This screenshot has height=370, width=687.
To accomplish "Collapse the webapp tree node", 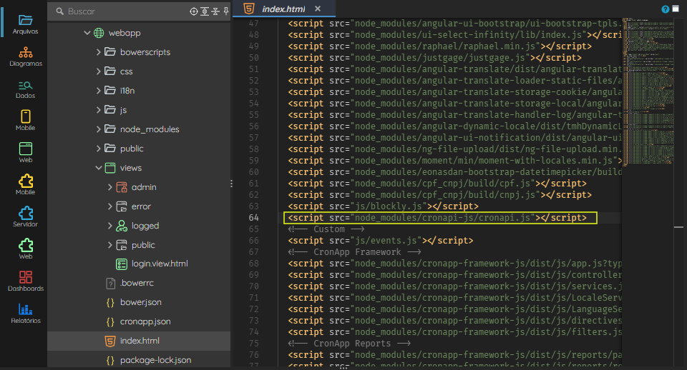I will pos(87,33).
